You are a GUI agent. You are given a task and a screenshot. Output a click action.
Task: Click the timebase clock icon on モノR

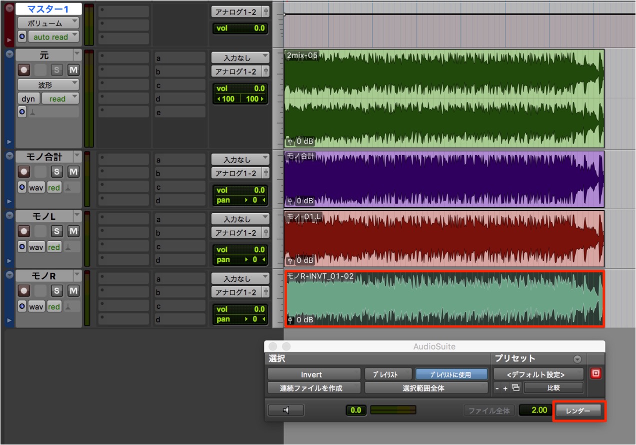(22, 307)
